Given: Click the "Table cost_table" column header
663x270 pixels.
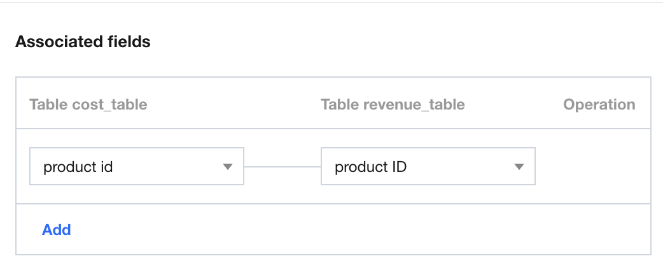Looking at the screenshot, I should pos(88,104).
